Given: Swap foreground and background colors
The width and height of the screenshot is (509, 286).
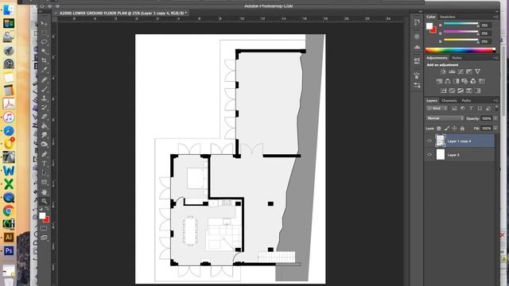Looking at the screenshot, I should pyautogui.click(x=48, y=209).
